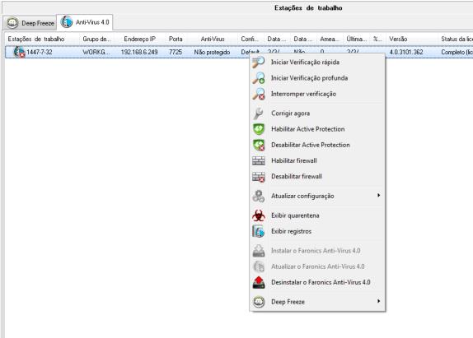Click the Status da licença column header
Image resolution: width=473 pixels, height=338 pixels.
click(x=457, y=39)
